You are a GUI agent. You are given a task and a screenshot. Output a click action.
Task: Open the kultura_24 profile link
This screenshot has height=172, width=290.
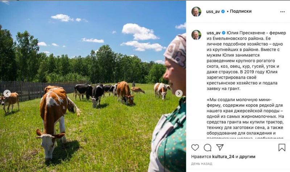223,157
